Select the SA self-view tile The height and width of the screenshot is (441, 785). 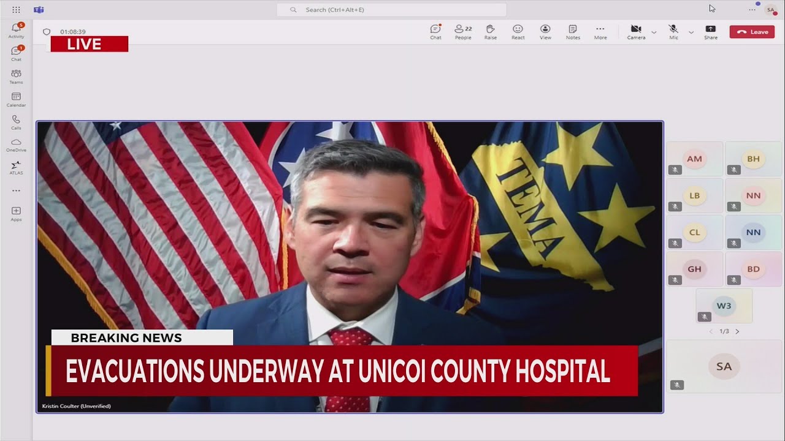724,366
